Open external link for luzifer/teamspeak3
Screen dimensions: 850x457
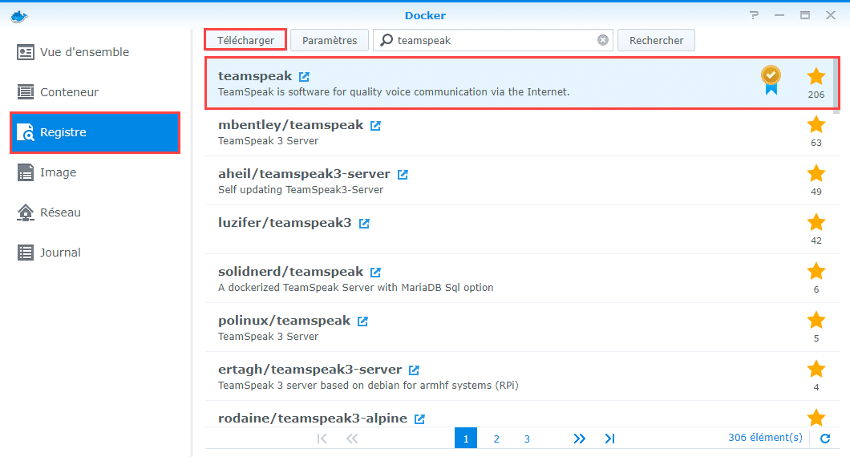(364, 224)
